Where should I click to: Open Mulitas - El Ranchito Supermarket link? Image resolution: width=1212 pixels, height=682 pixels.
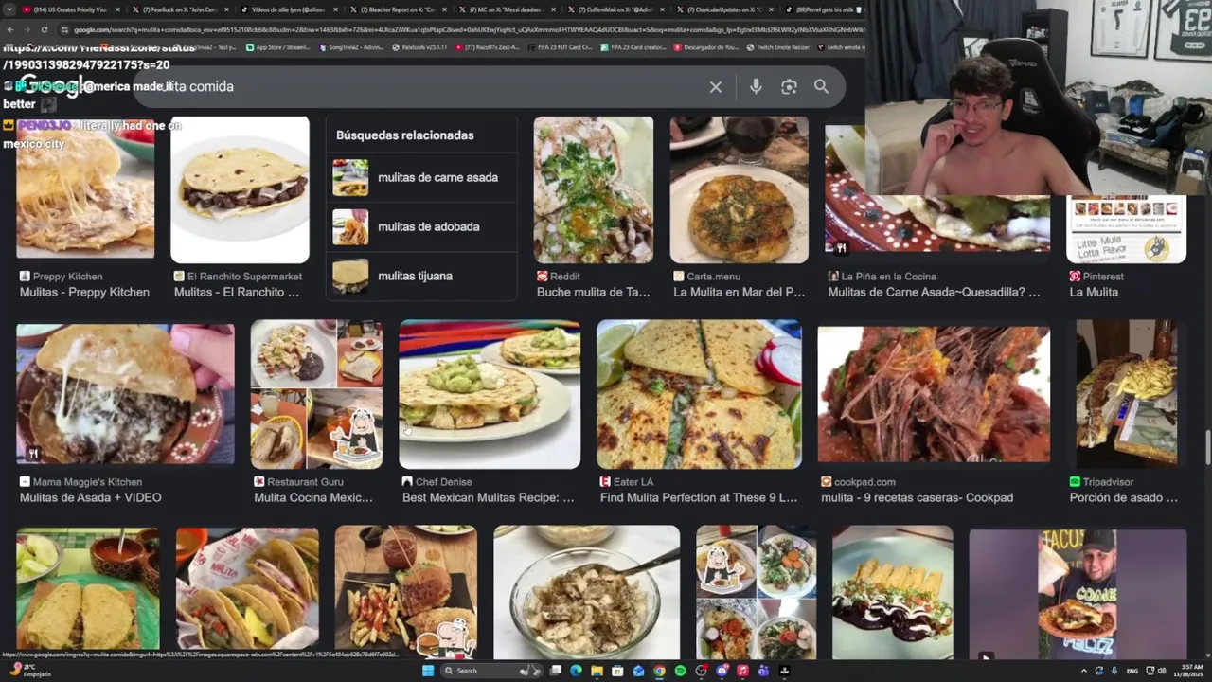(x=237, y=292)
